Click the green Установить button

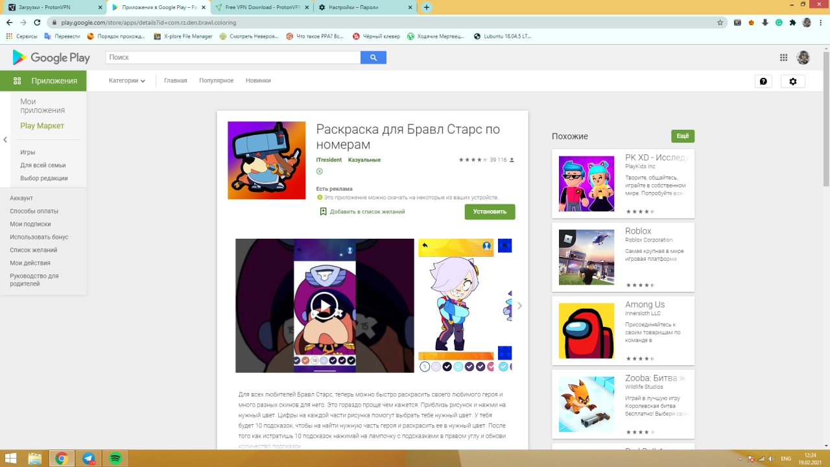pyautogui.click(x=490, y=211)
